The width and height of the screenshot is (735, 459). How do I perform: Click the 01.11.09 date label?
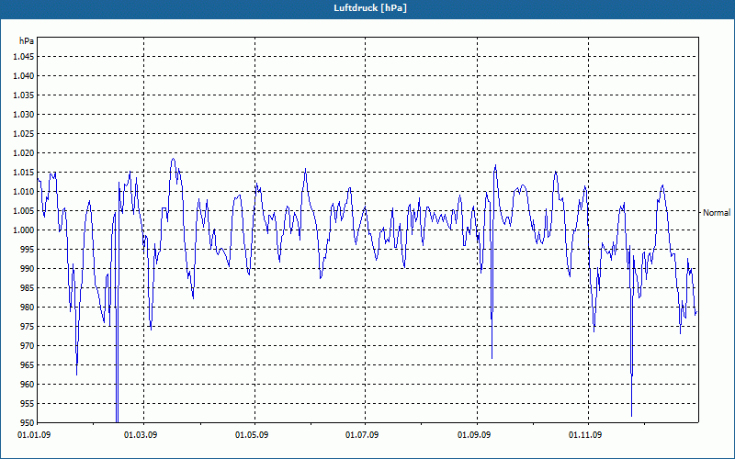pos(585,435)
